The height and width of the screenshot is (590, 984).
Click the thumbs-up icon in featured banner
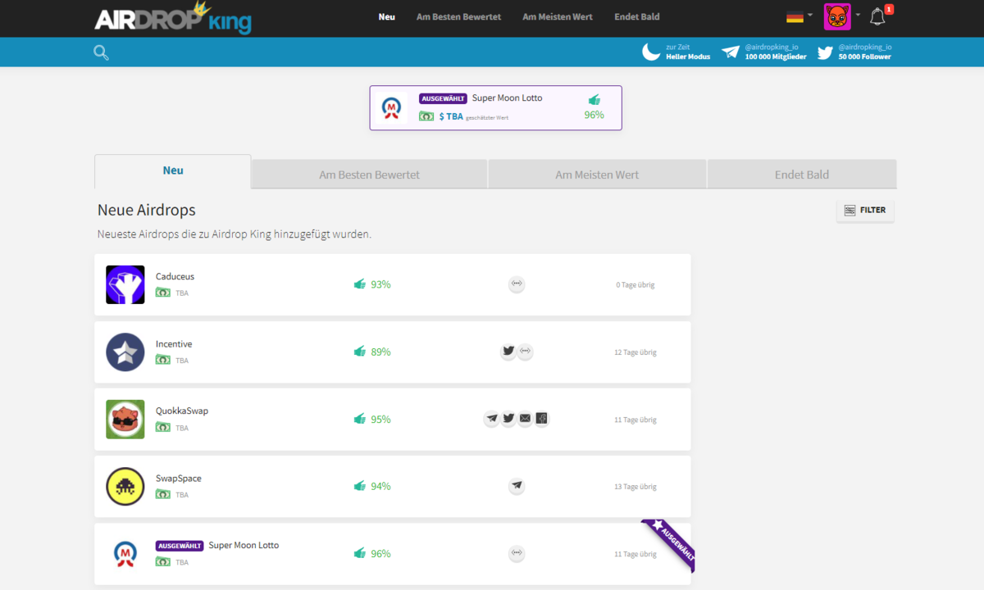(x=594, y=100)
